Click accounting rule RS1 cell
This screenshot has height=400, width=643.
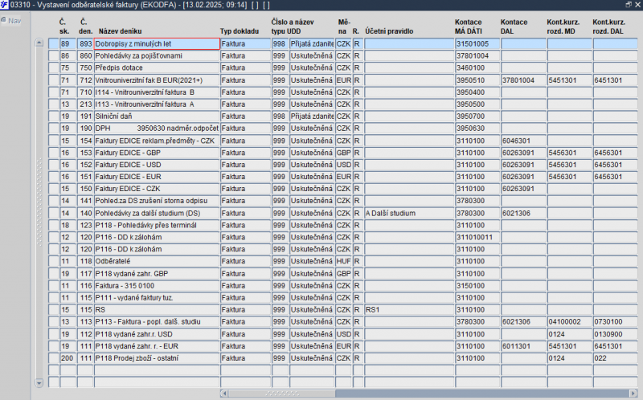pos(409,309)
